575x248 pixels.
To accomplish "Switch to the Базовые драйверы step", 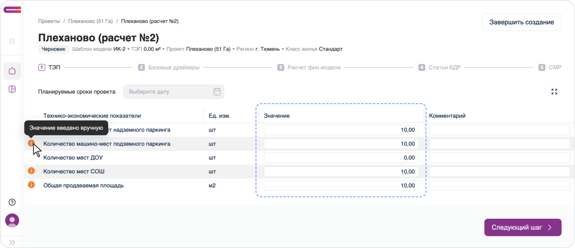I will tap(169, 67).
